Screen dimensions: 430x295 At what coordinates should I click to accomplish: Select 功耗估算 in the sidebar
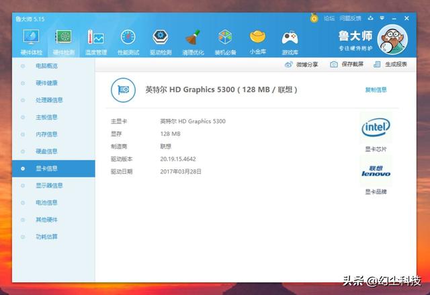coord(54,237)
